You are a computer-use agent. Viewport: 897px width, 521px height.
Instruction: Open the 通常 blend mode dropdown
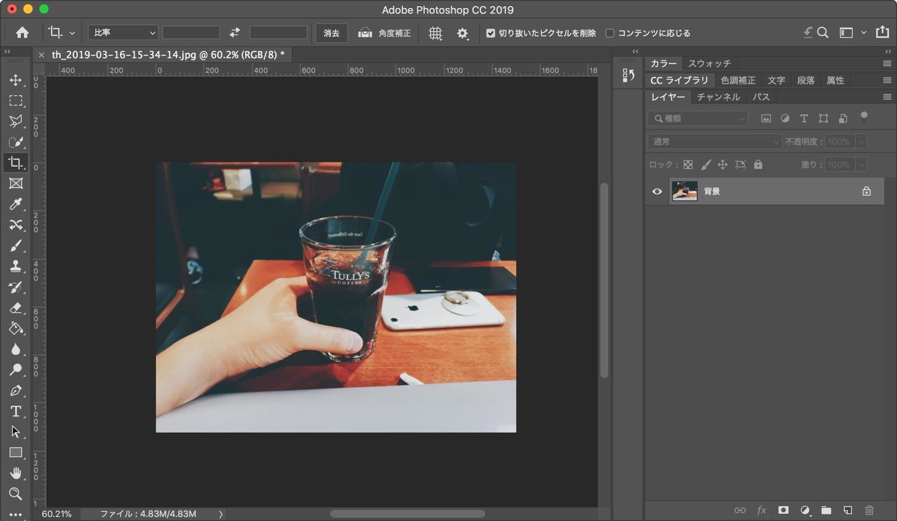coord(715,142)
